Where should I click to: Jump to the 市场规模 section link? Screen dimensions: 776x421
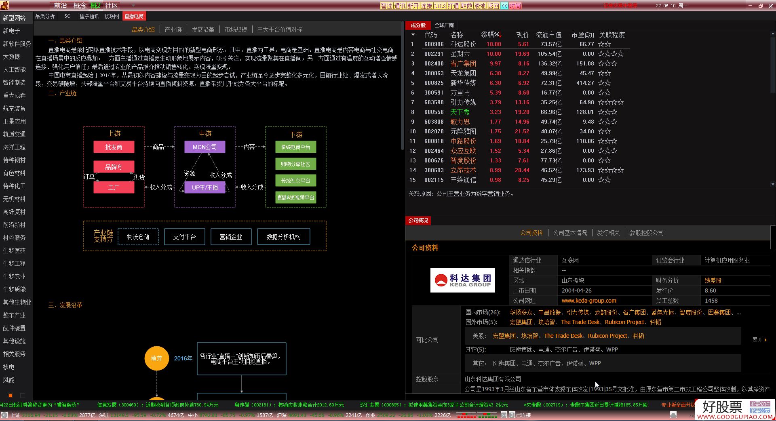pyautogui.click(x=236, y=29)
